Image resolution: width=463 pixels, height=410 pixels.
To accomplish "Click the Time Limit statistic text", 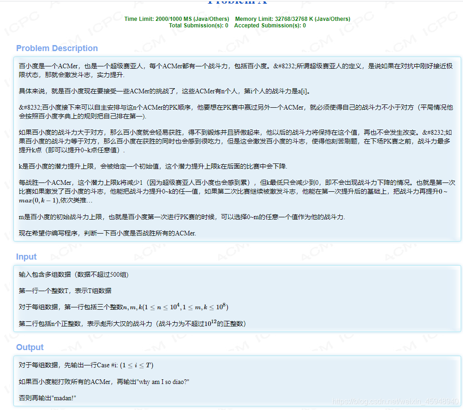I will click(x=176, y=19).
